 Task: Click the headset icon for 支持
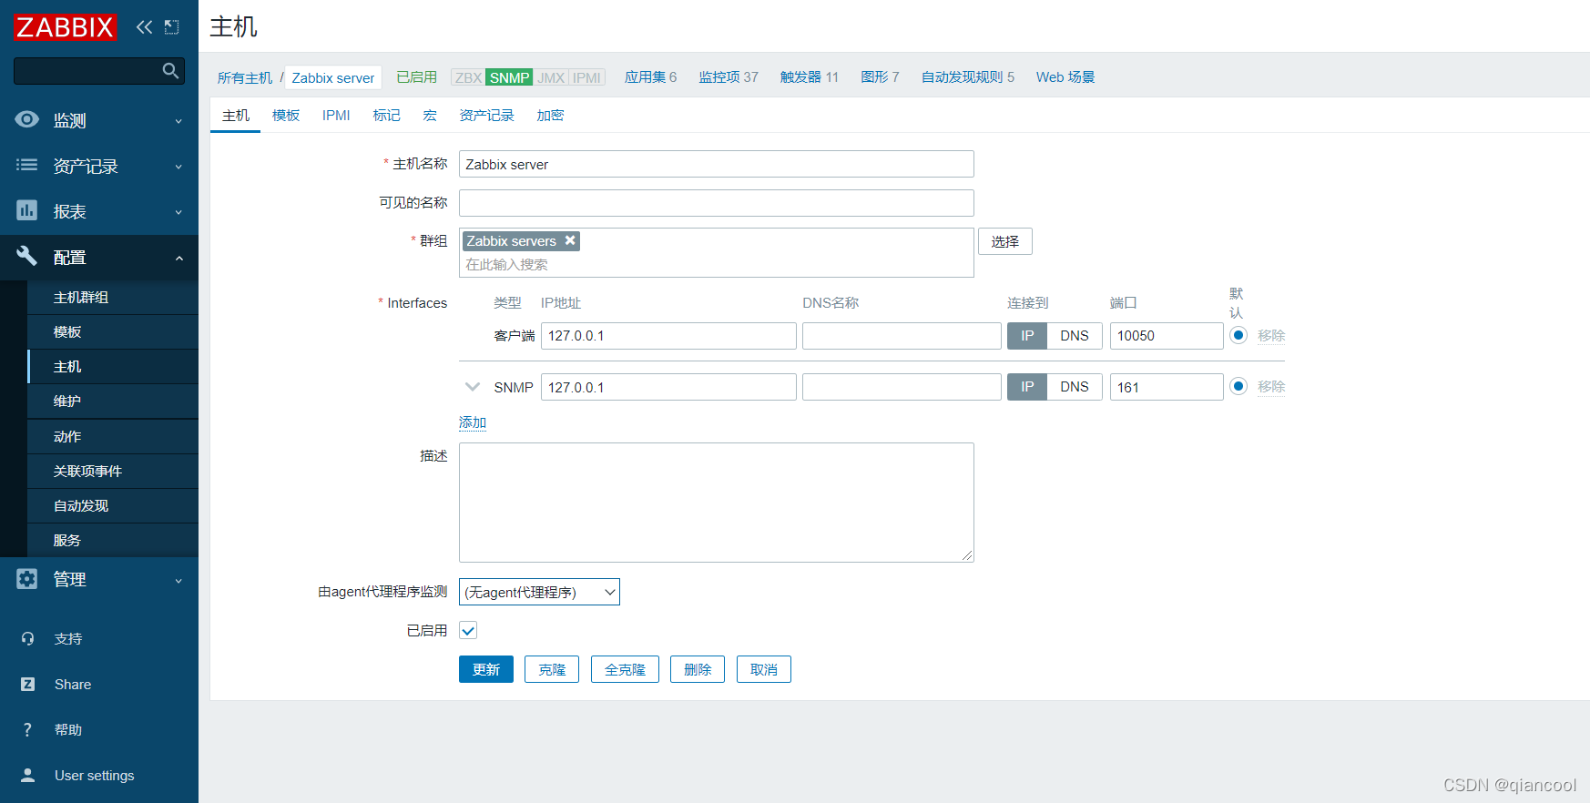pos(28,639)
